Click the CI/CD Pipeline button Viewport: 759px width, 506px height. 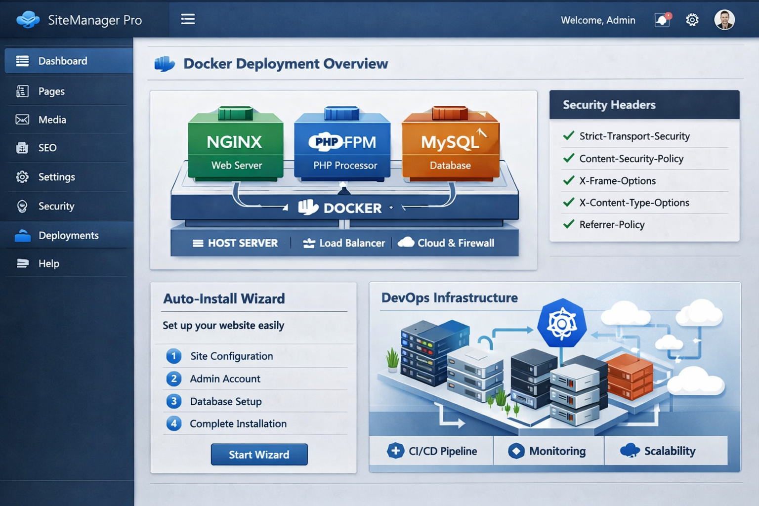tap(432, 451)
